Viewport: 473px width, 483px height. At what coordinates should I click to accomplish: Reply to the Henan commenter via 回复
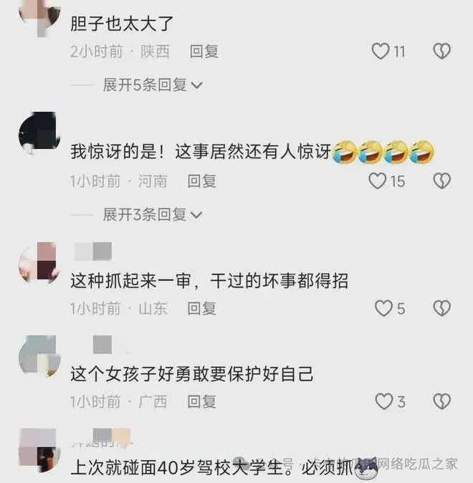(x=201, y=181)
